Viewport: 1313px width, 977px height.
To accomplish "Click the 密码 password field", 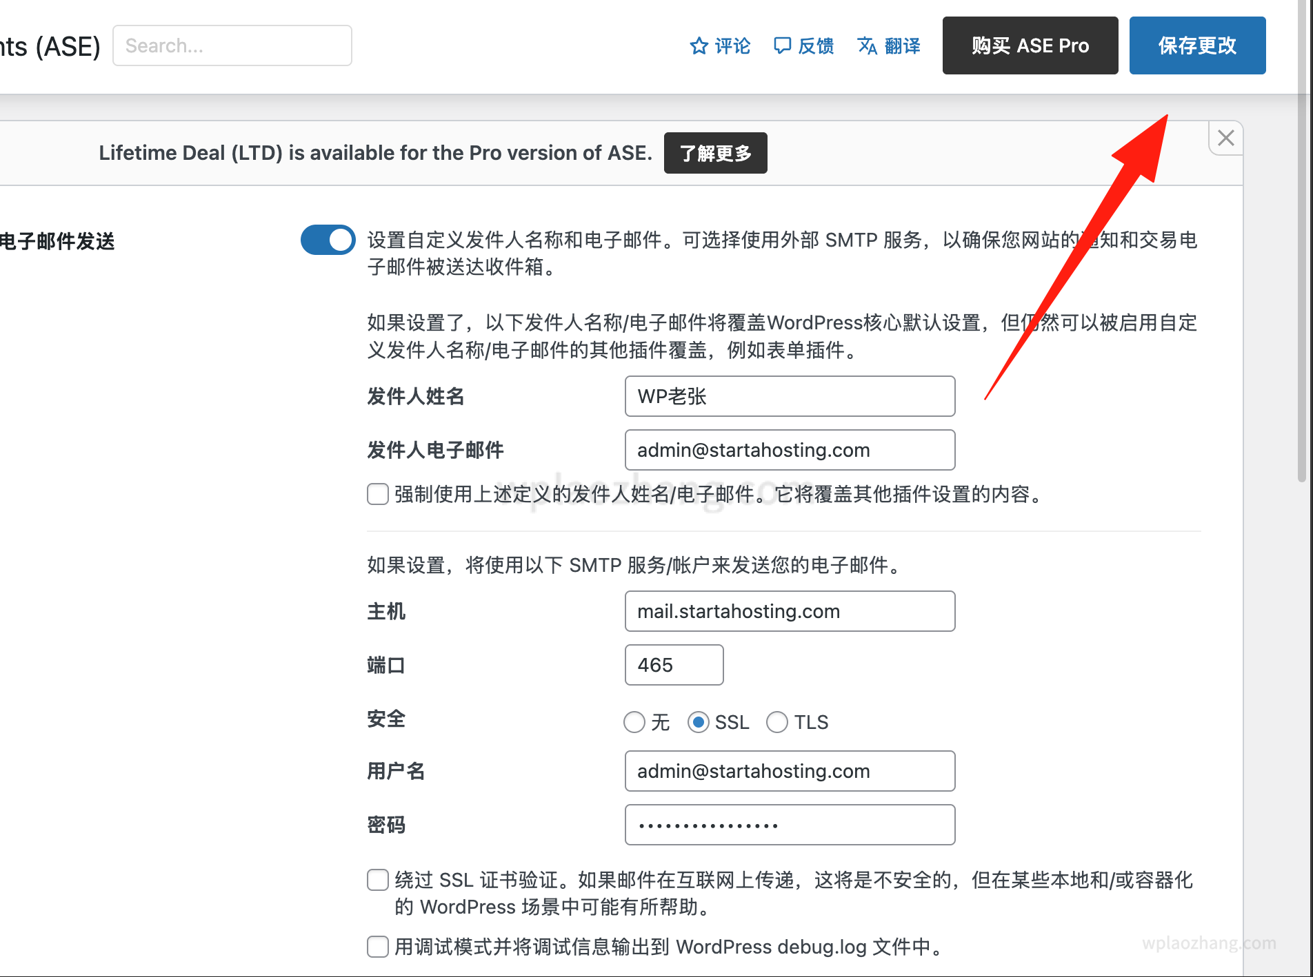I will click(x=790, y=825).
